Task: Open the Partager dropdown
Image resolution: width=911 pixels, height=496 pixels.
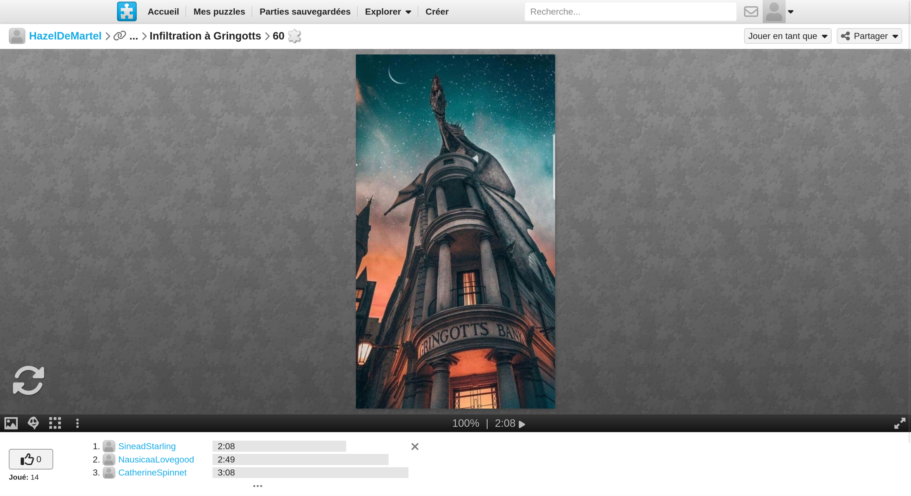Action: click(869, 36)
